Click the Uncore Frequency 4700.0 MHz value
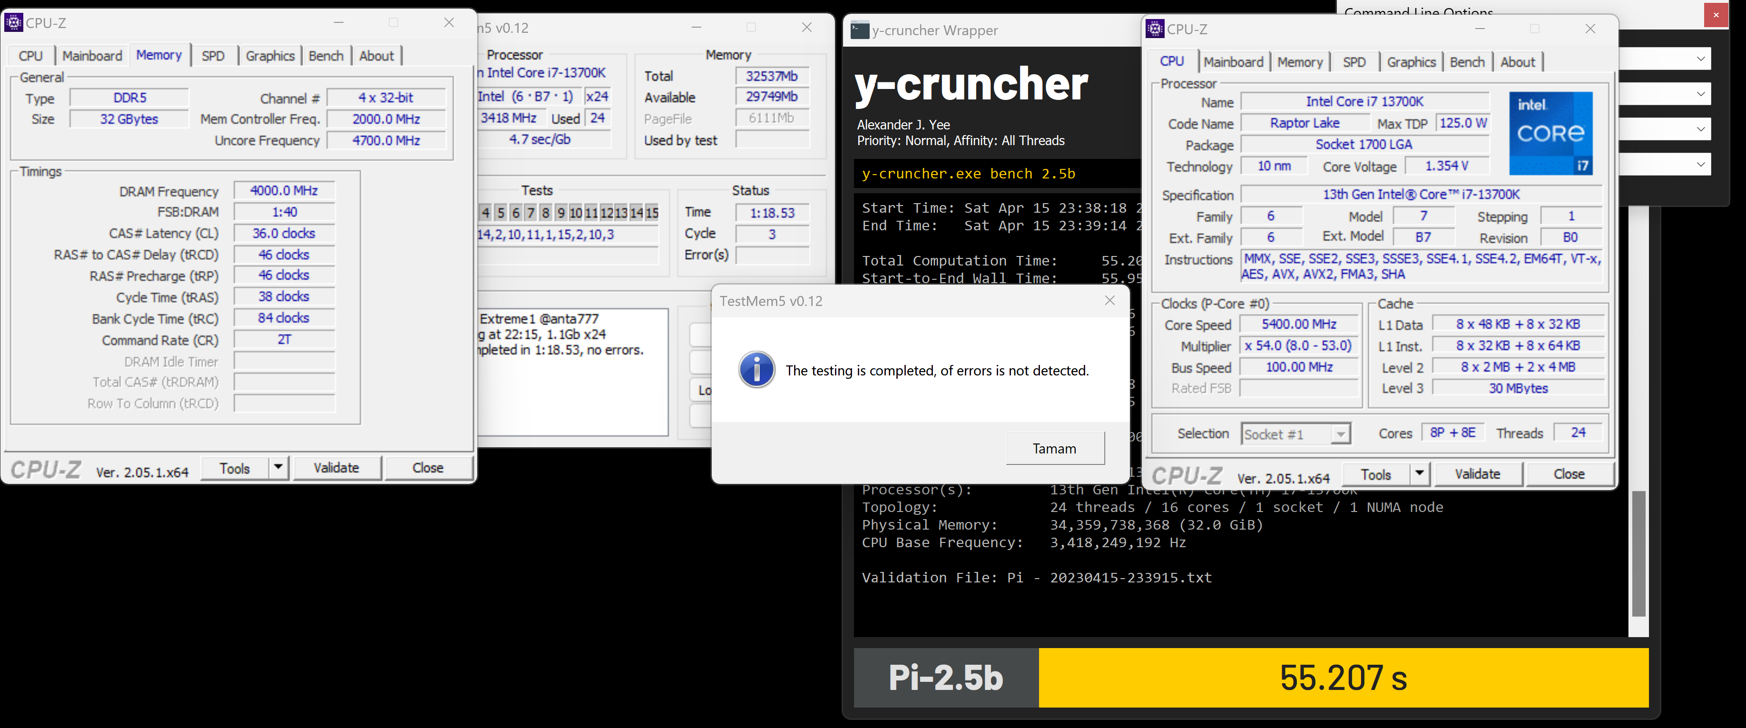Viewport: 1746px width, 728px height. (386, 140)
